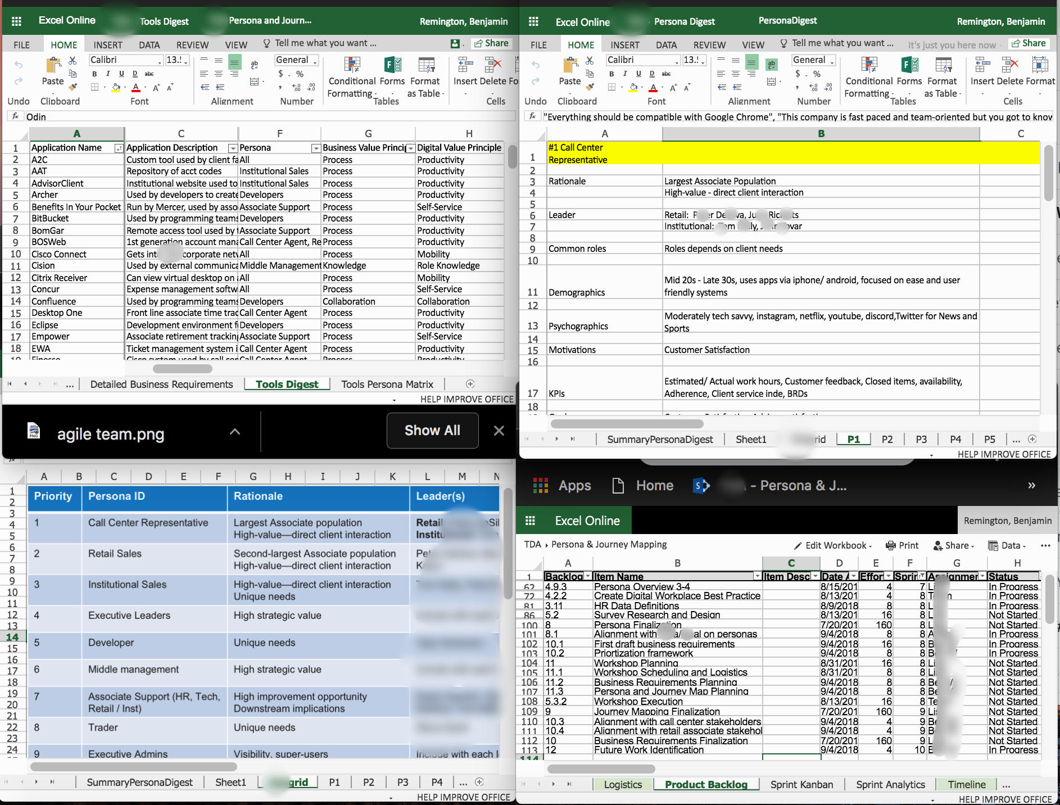Screen dimensions: 1060x805
Task: Toggle Underline in Tools Digest ribbon
Action: 121,74
